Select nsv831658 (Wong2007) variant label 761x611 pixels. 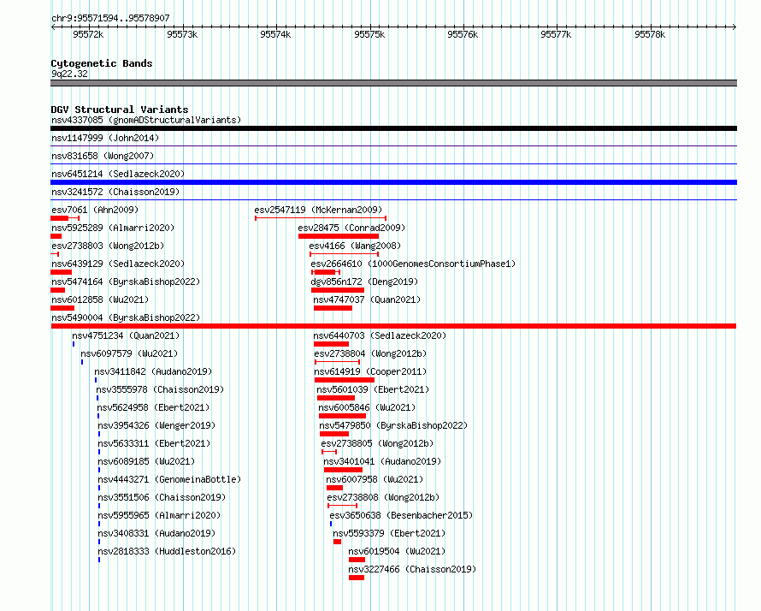pyautogui.click(x=103, y=156)
